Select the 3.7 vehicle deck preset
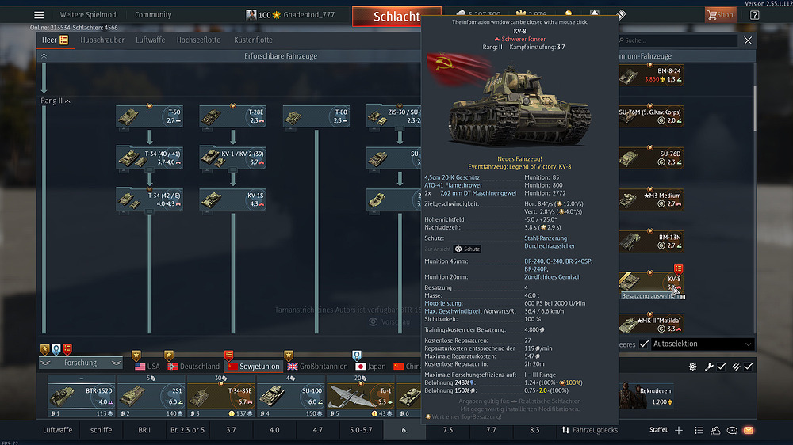Screen dimensions: 793x445 click(231, 431)
